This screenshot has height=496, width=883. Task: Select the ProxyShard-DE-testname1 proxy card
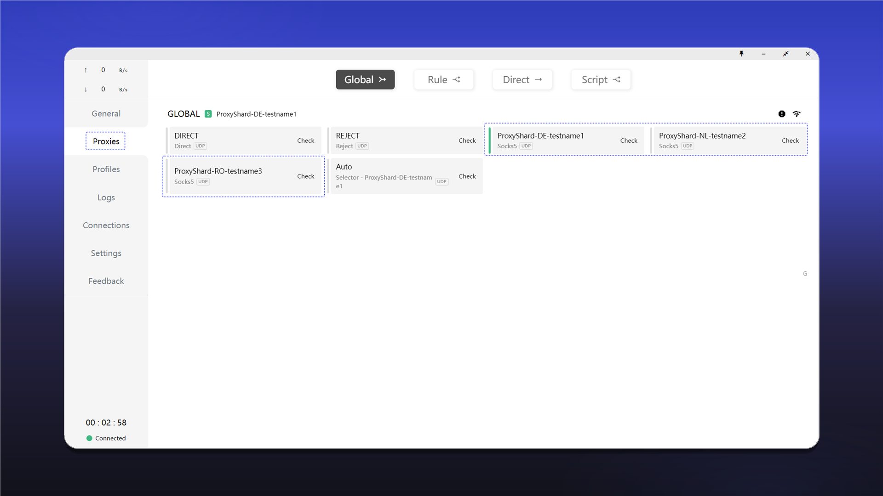pos(566,141)
